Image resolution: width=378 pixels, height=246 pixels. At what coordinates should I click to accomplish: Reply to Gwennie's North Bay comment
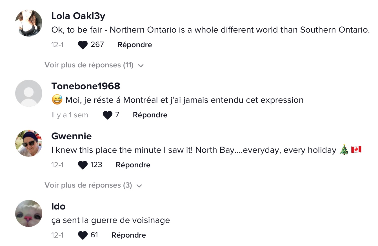(x=133, y=165)
